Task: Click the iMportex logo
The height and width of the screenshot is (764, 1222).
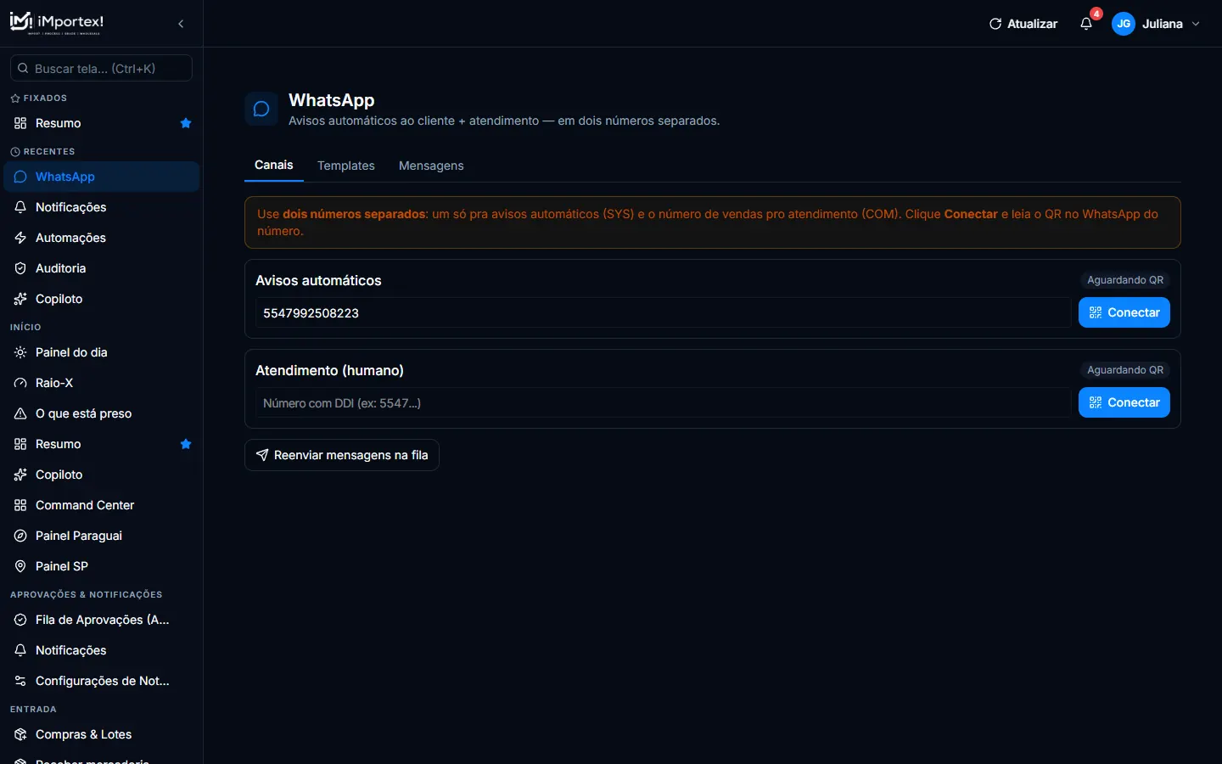Action: 57,23
